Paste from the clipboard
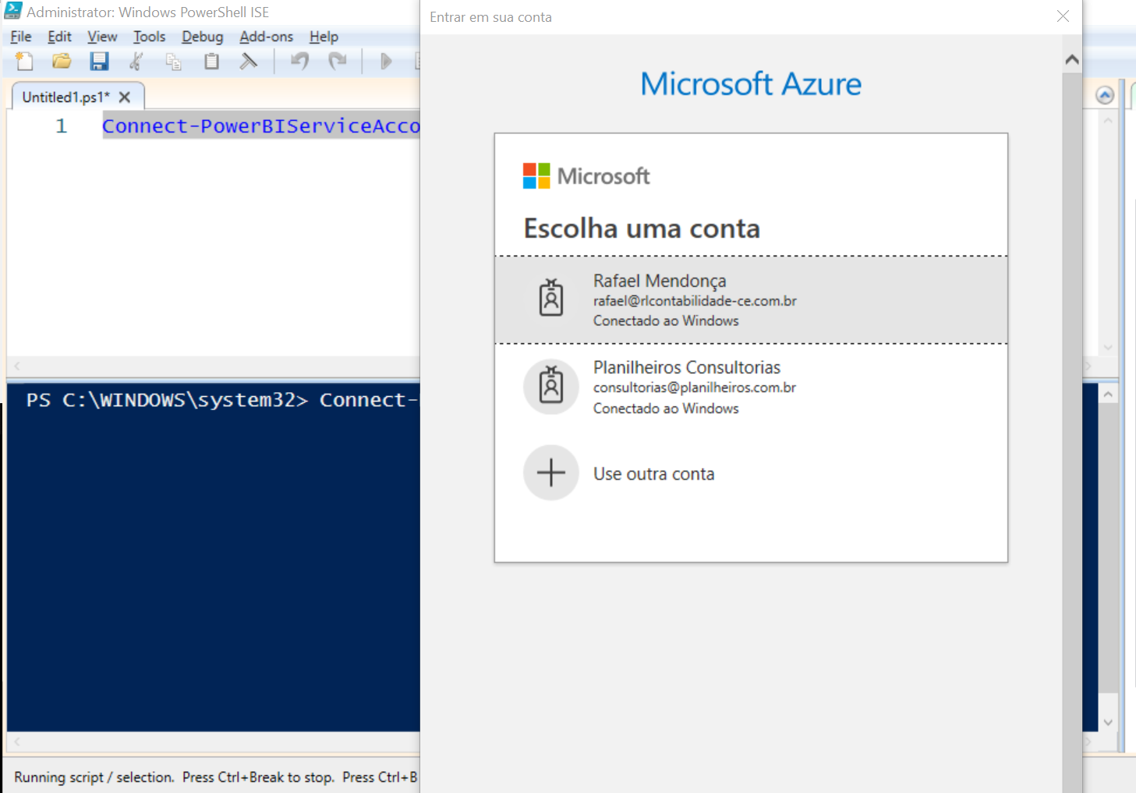The height and width of the screenshot is (793, 1136). (x=211, y=61)
